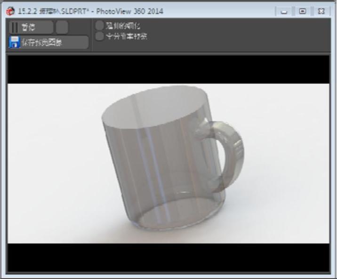337x279 pixels.
Task: Click the rendered glass mug preview image
Action: [168, 164]
